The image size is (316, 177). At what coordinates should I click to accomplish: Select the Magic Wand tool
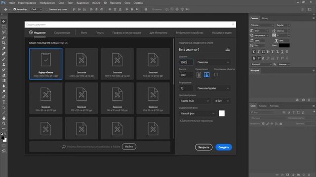click(3, 38)
